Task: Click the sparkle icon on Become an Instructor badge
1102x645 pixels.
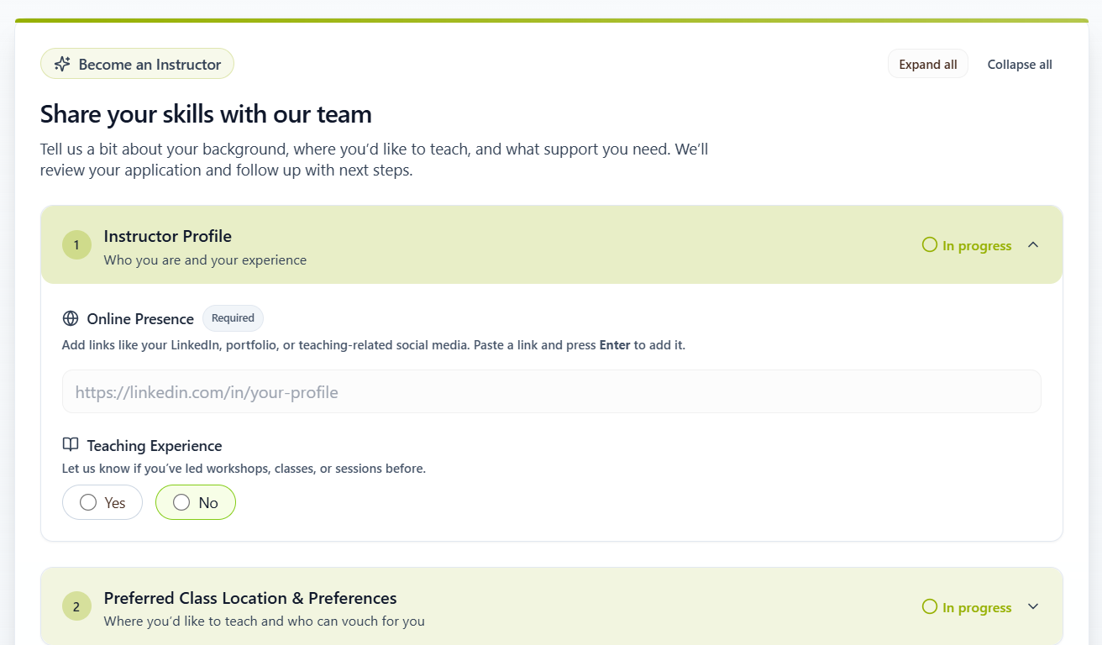Action: coord(61,63)
